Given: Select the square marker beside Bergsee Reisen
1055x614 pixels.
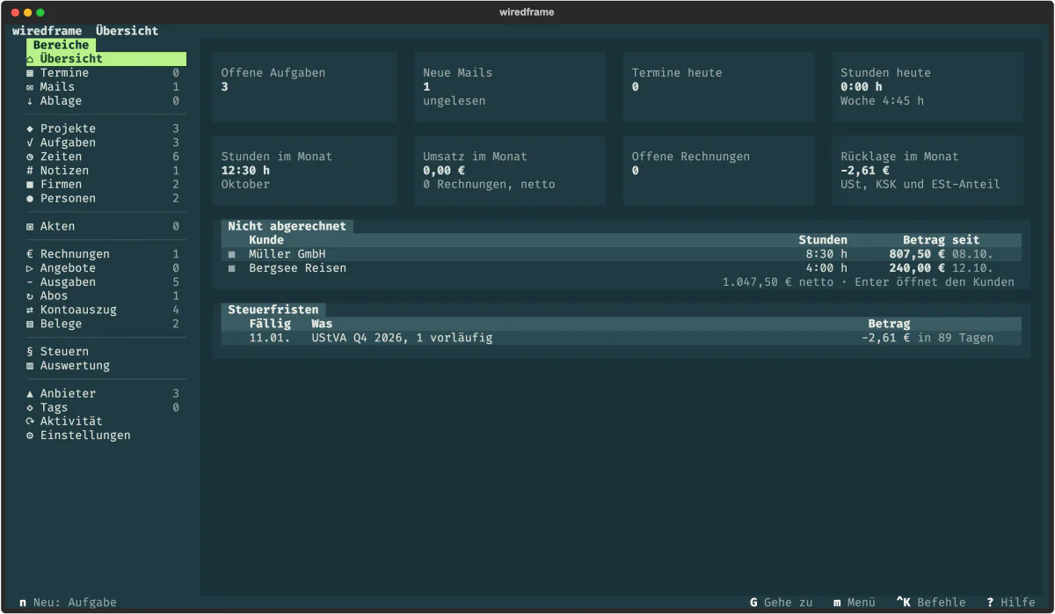Looking at the screenshot, I should [232, 268].
